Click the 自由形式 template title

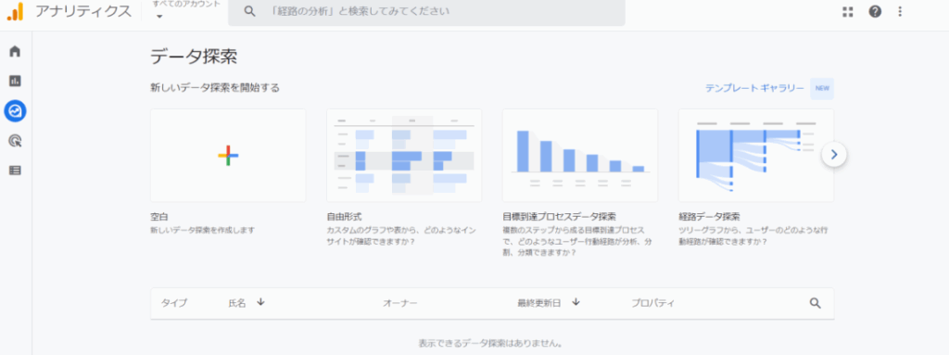pos(345,216)
